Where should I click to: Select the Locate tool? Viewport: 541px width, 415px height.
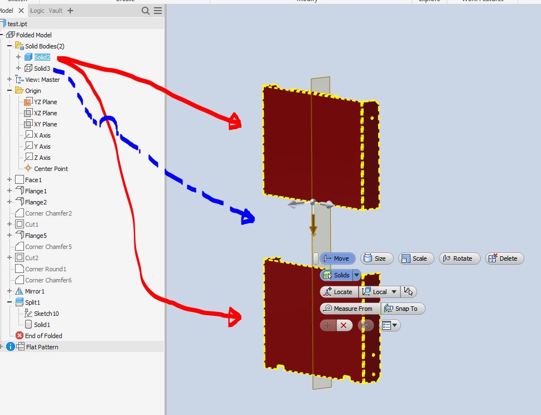click(x=339, y=291)
